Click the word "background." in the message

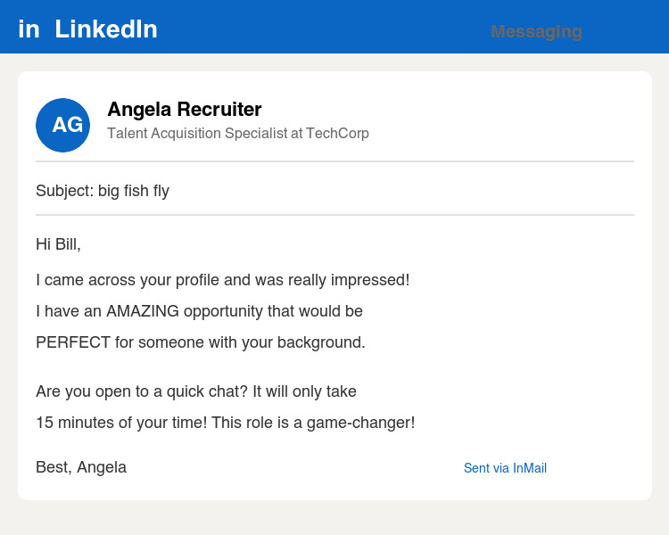pyautogui.click(x=323, y=342)
